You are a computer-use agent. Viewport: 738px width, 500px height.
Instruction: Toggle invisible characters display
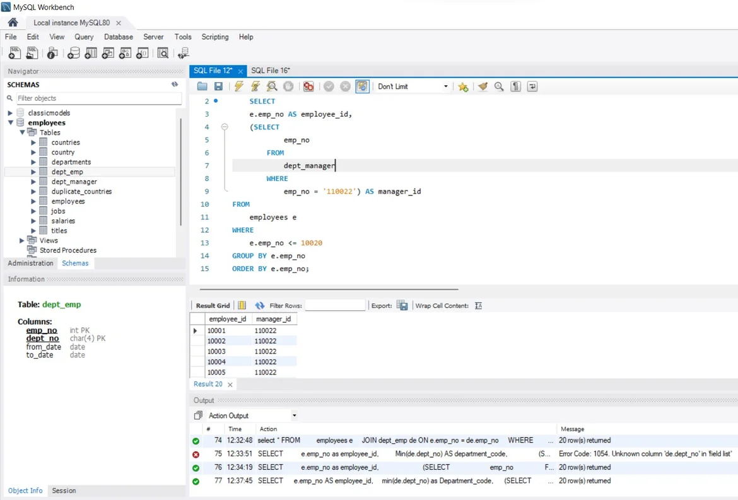click(516, 86)
